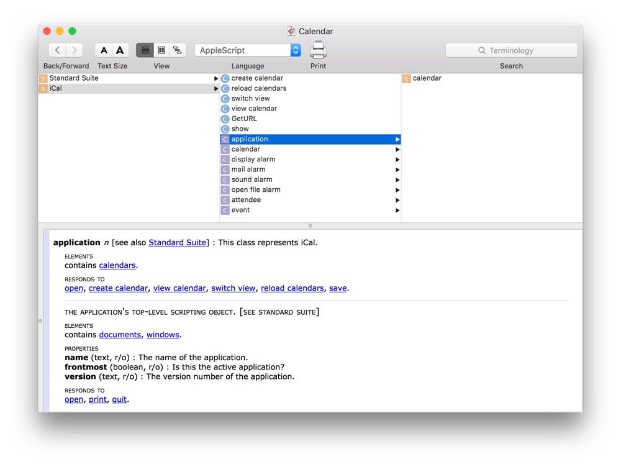This screenshot has width=621, height=467.
Task: Click the GetURL command icon
Action: [x=225, y=119]
